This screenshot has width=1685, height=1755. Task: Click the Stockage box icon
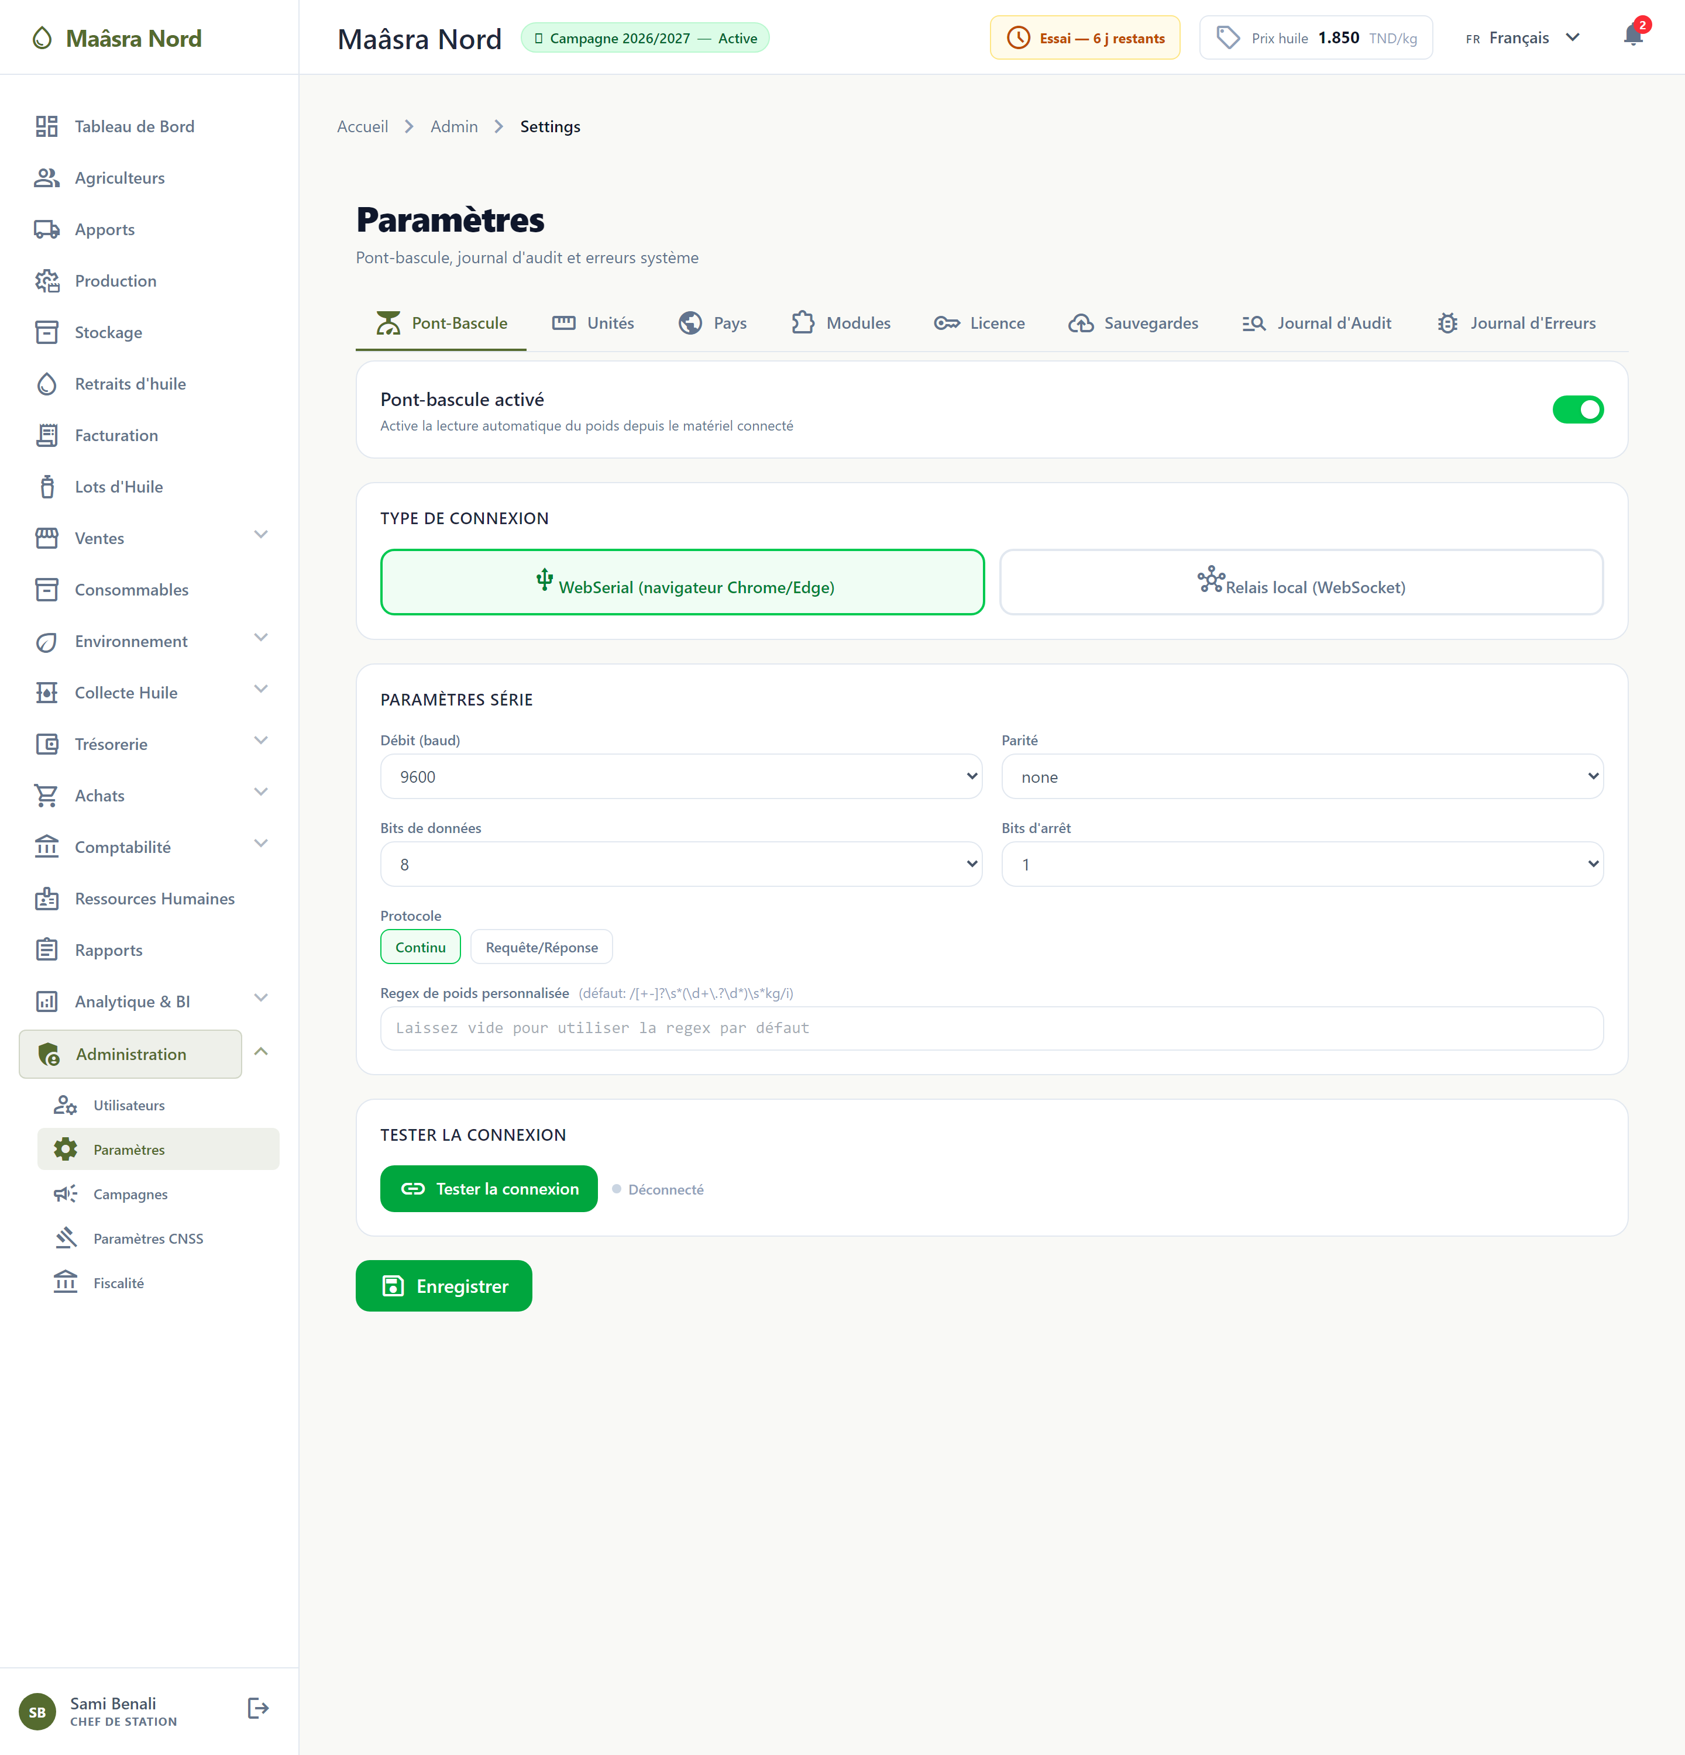click(47, 332)
